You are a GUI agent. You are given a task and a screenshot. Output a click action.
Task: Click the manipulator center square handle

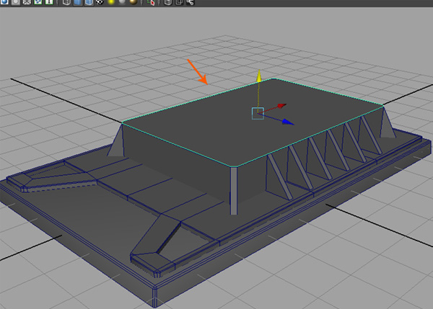point(258,113)
